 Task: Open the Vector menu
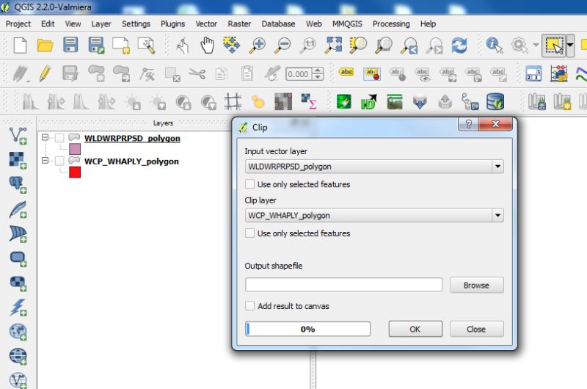[x=206, y=23]
